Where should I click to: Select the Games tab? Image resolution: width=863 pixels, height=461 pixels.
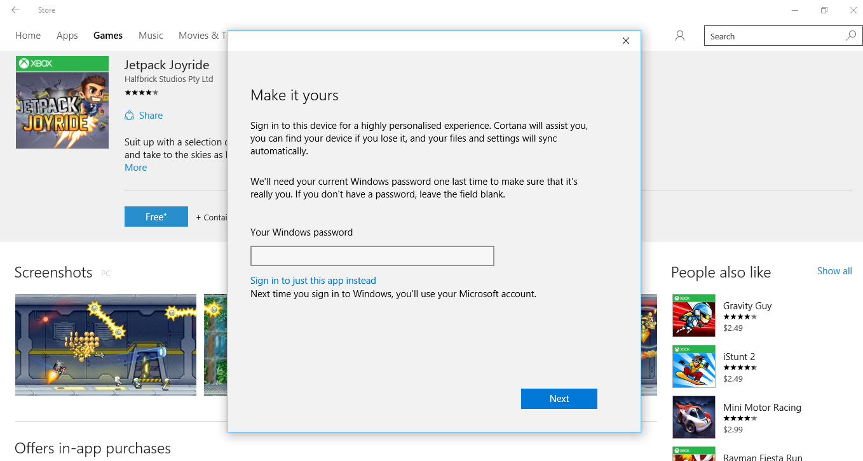click(x=108, y=36)
